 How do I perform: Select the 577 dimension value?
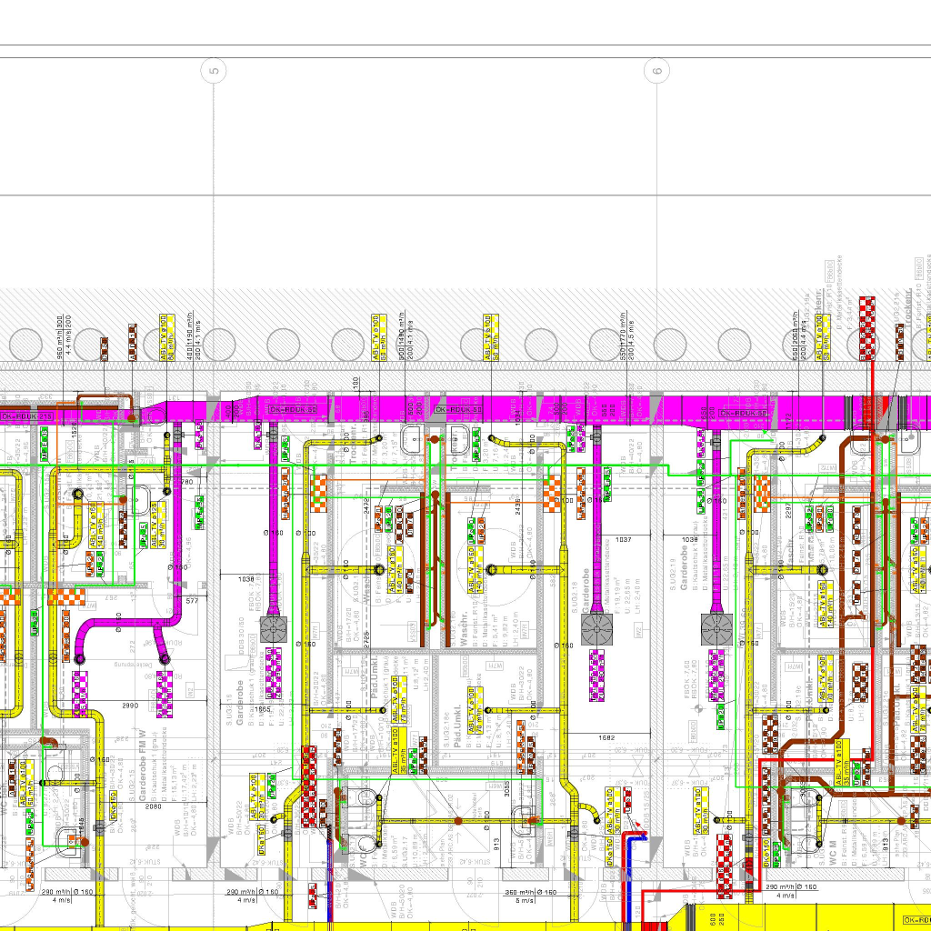pyautogui.click(x=191, y=601)
